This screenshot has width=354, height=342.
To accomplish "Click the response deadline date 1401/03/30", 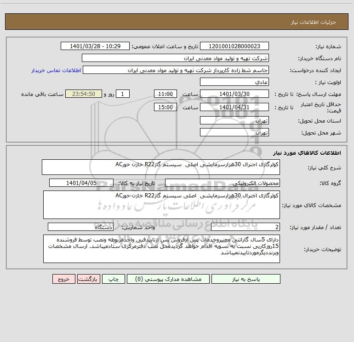I will point(234,94).
